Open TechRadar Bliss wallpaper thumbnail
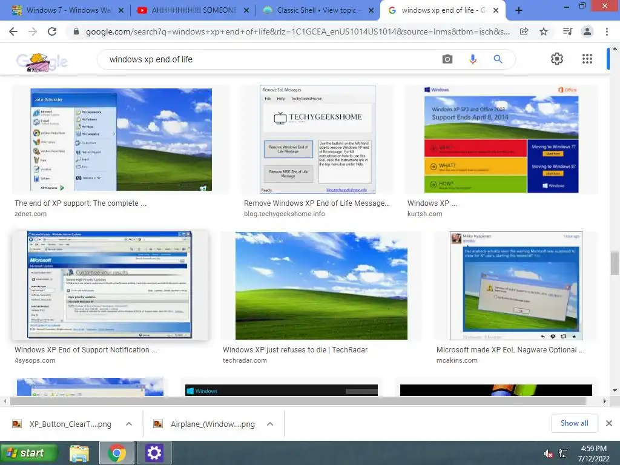Screen dimensions: 620x465 click(321, 286)
